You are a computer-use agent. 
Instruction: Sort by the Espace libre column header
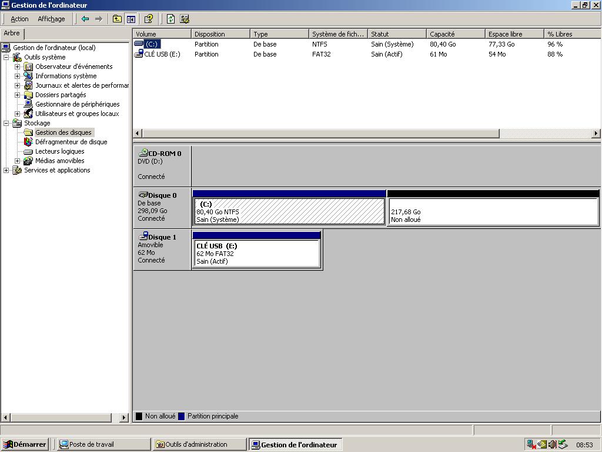(x=514, y=34)
